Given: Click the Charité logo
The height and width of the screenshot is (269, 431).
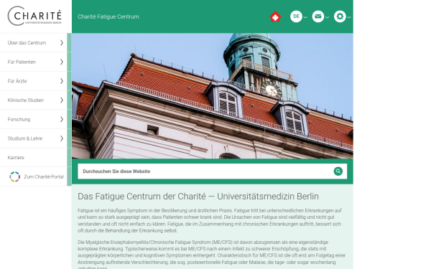Looking at the screenshot, I should (34, 16).
